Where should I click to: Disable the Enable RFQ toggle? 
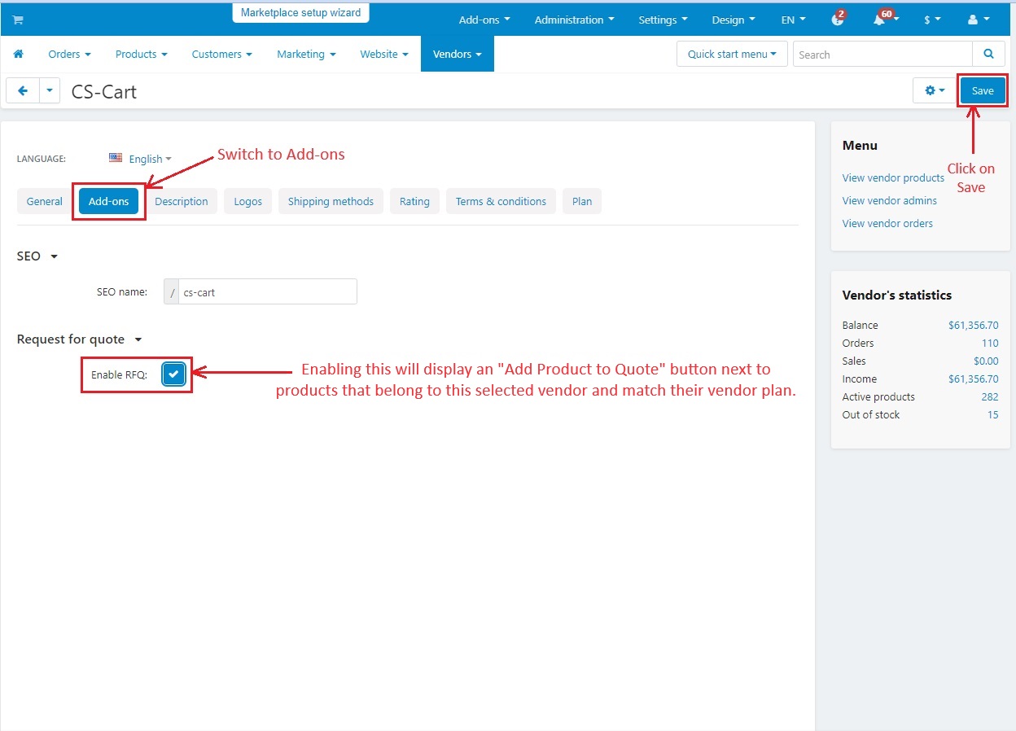coord(173,374)
